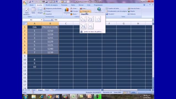Click the formula bar showing DIA

coord(103,20)
